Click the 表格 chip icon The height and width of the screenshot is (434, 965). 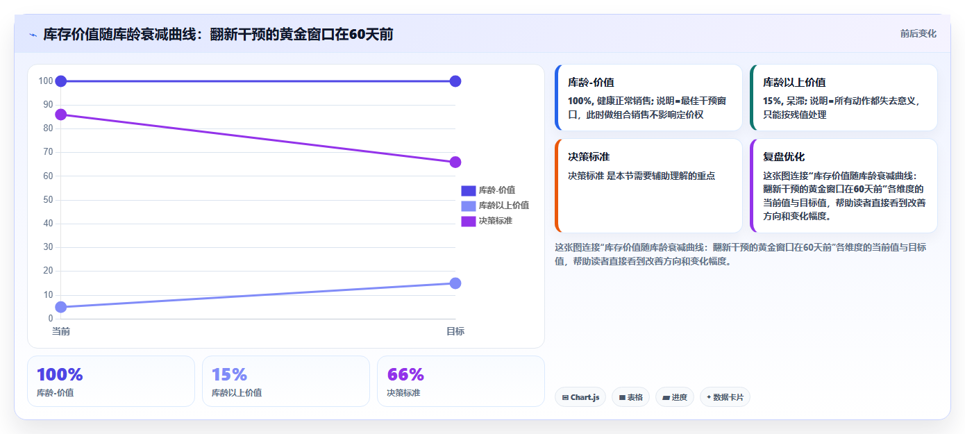tap(622, 398)
